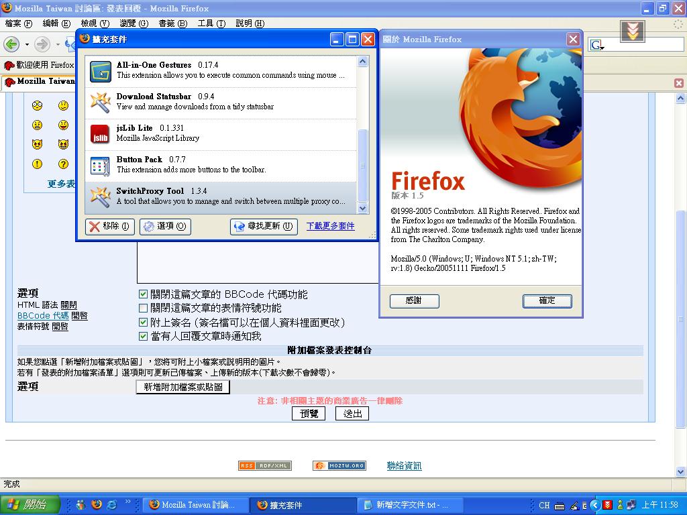
Task: Open the 書籤 (B) menu
Action: click(x=172, y=23)
